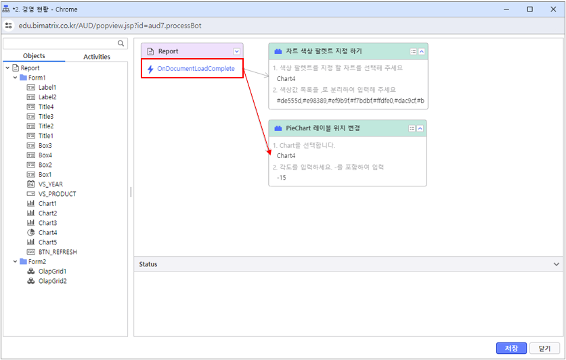Screen dimensions: 566x360
Task: Click the Form2 folder icon
Action: [24, 261]
